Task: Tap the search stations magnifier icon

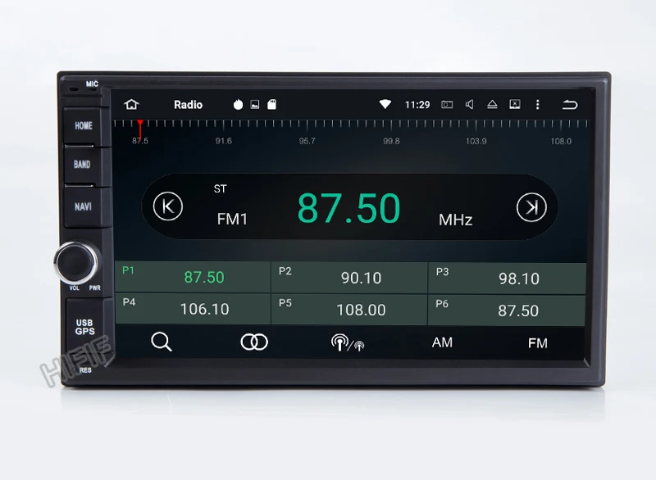Action: 162,342
